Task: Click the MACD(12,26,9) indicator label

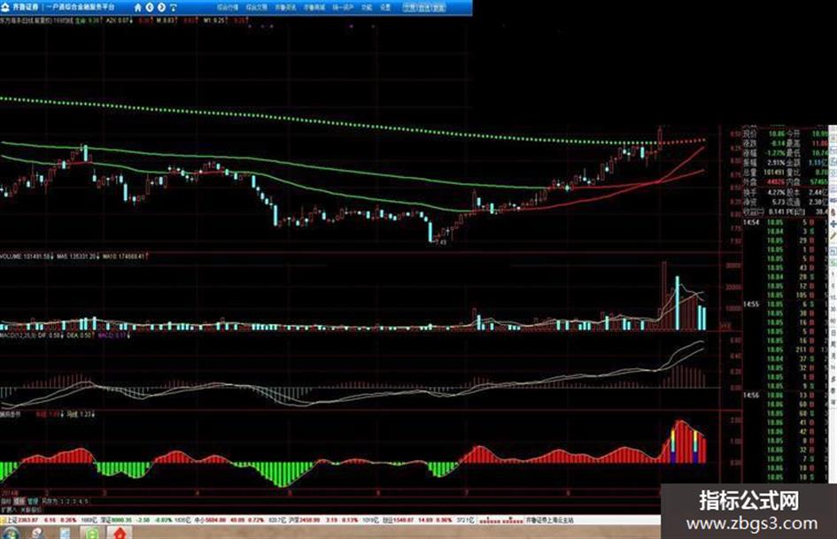Action: point(17,335)
